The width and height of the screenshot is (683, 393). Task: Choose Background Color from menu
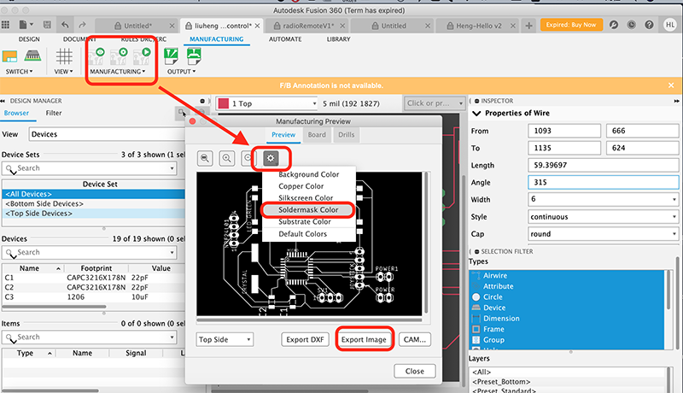click(x=308, y=174)
